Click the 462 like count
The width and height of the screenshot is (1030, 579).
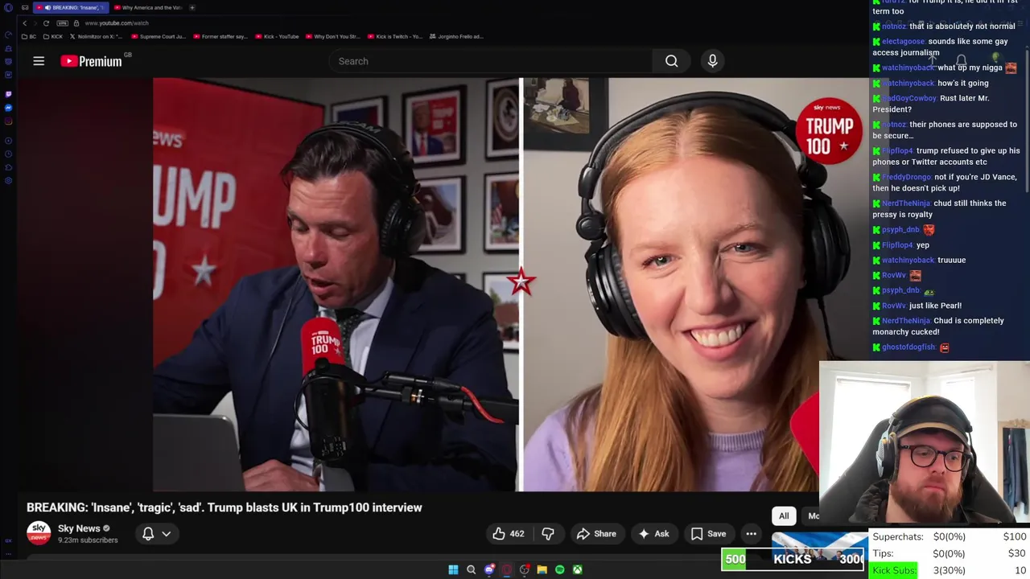(x=517, y=534)
